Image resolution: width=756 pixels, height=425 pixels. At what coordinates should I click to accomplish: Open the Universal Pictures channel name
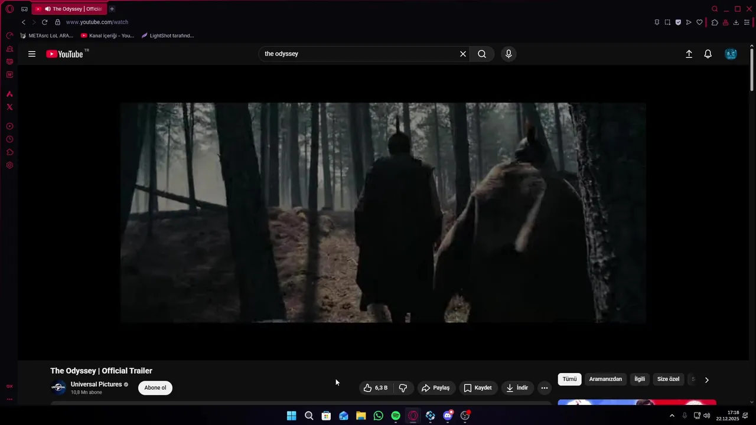[96, 384]
